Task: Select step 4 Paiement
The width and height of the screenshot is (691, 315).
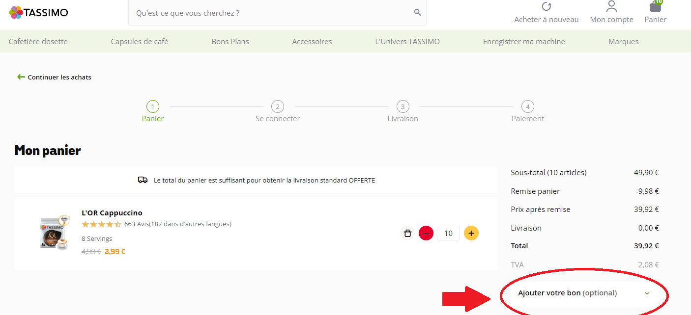Action: point(528,111)
